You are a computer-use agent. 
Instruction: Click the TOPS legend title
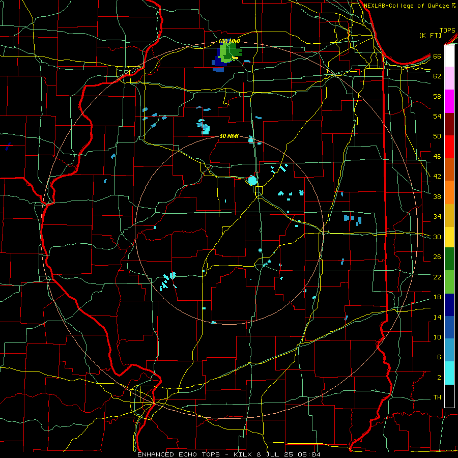click(447, 30)
